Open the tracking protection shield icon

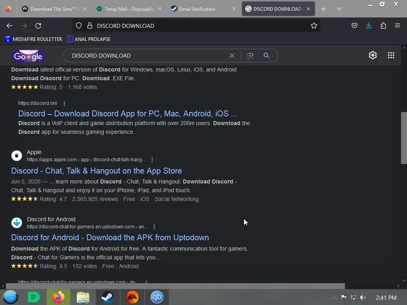click(79, 25)
